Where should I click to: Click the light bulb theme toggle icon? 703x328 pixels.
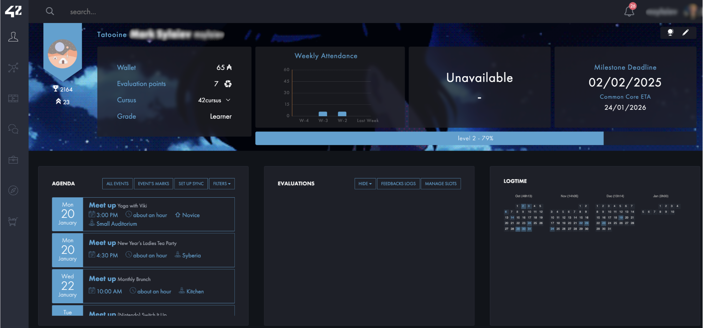[x=670, y=32]
